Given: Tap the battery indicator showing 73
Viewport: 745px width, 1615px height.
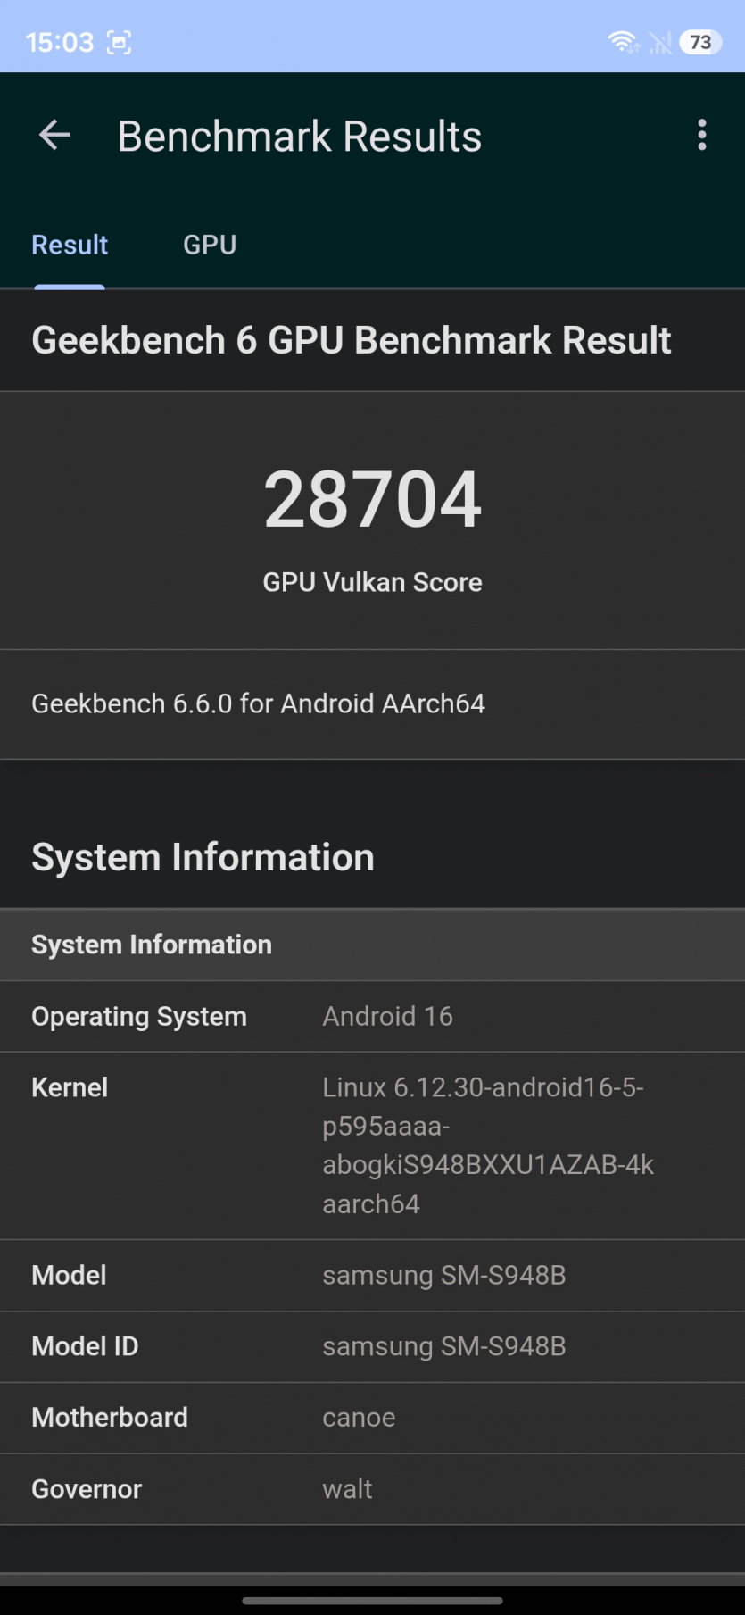Looking at the screenshot, I should [700, 42].
